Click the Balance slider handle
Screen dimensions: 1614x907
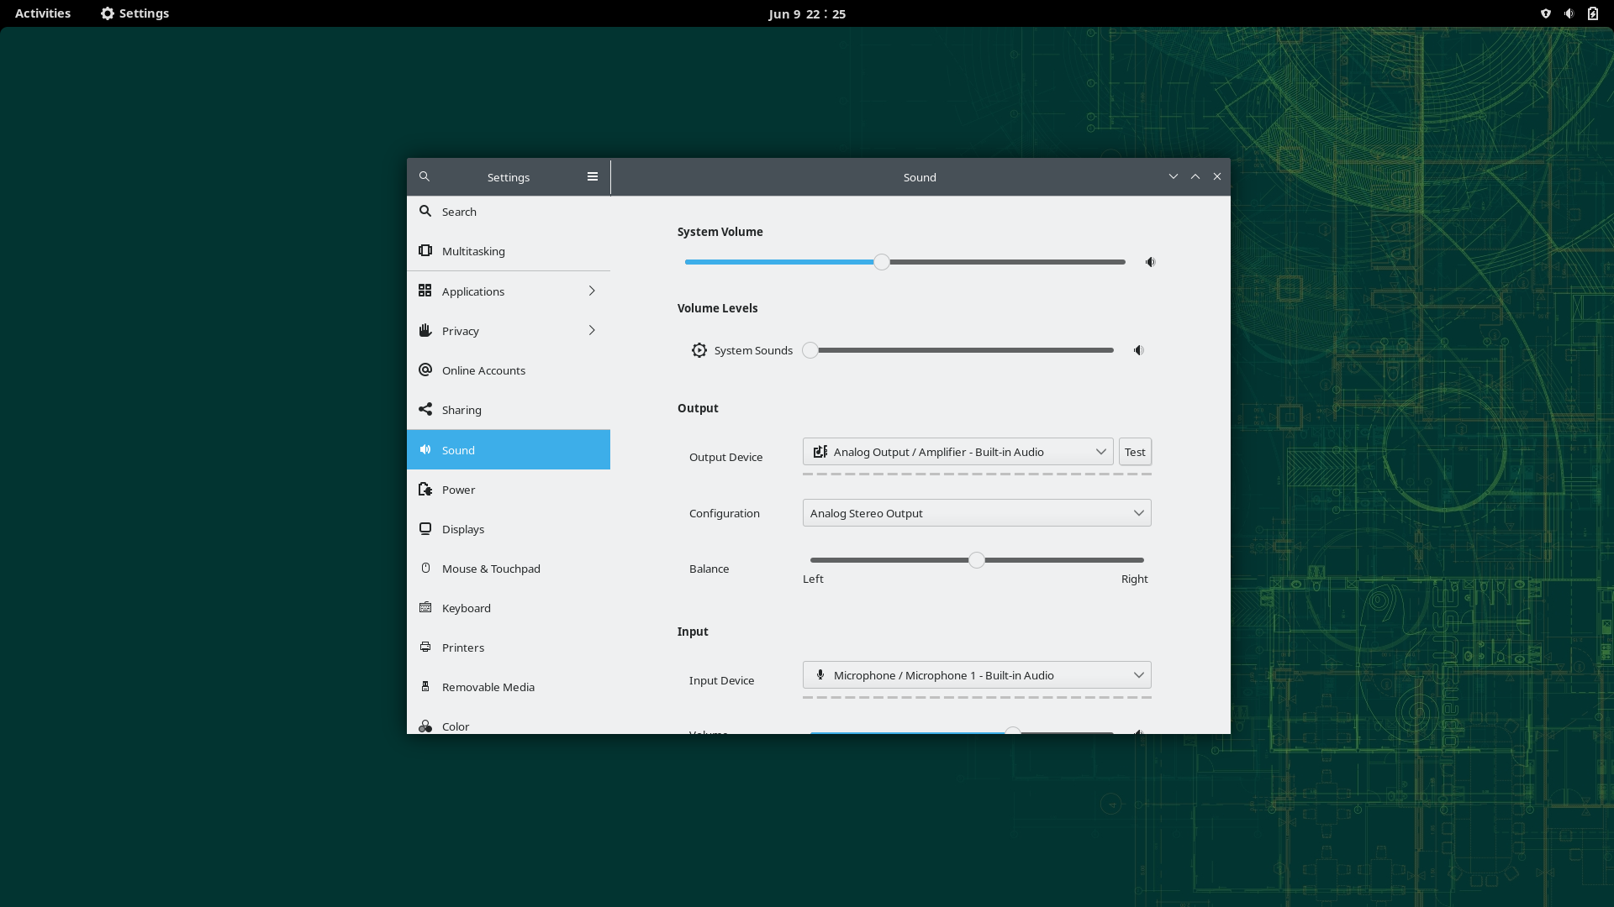pos(976,560)
